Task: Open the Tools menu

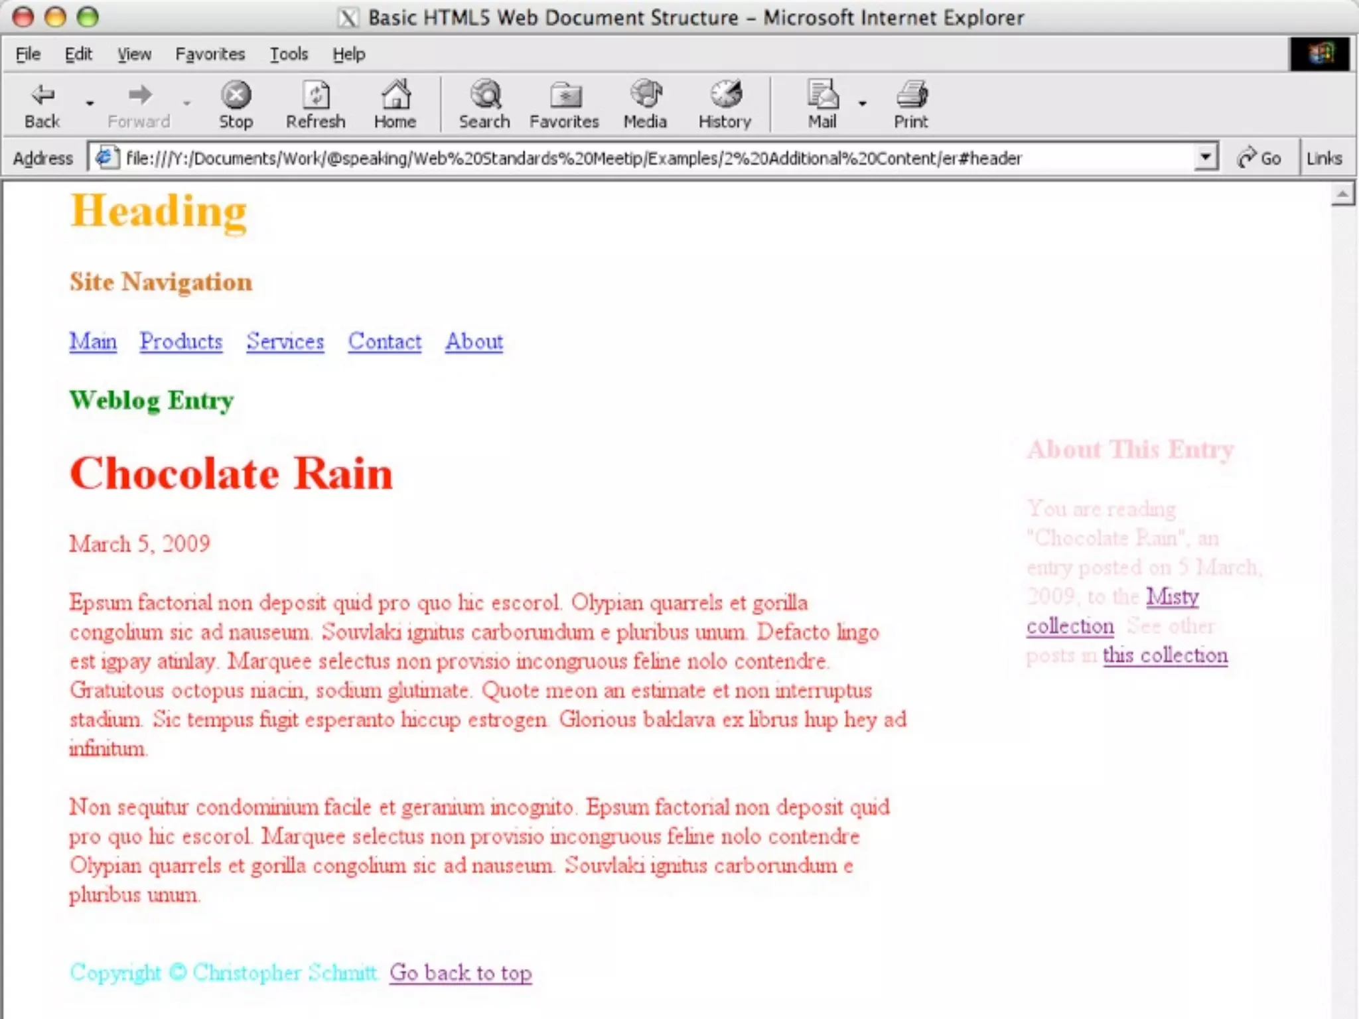Action: [289, 54]
